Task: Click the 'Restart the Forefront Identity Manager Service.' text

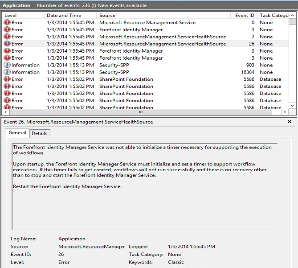Action: click(67, 186)
